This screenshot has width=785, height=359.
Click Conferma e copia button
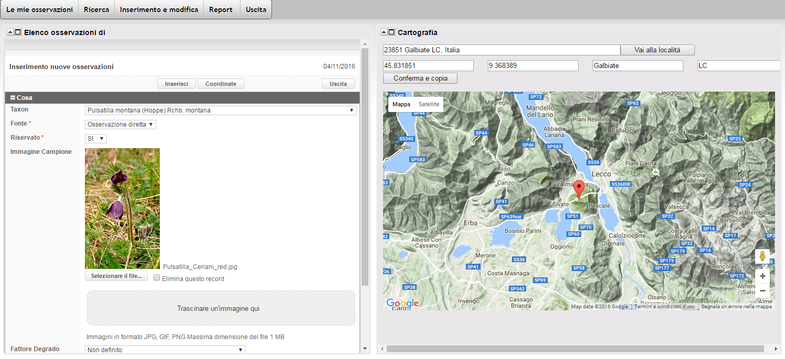(x=420, y=78)
